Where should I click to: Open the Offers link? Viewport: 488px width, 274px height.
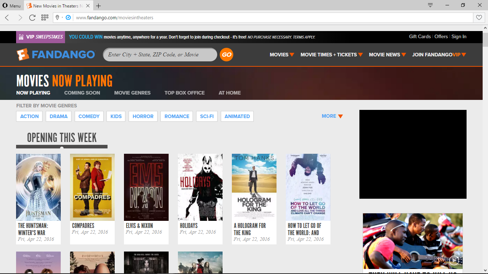441,36
